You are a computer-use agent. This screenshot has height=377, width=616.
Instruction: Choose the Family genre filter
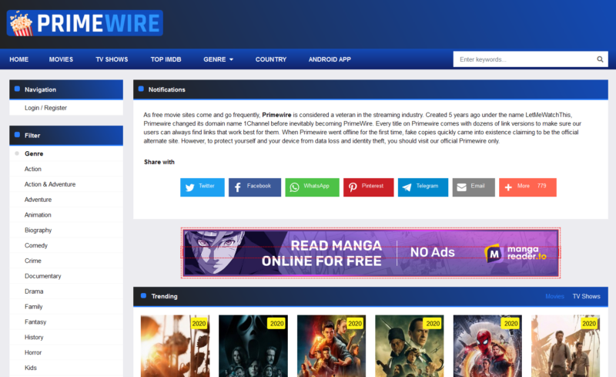click(33, 307)
